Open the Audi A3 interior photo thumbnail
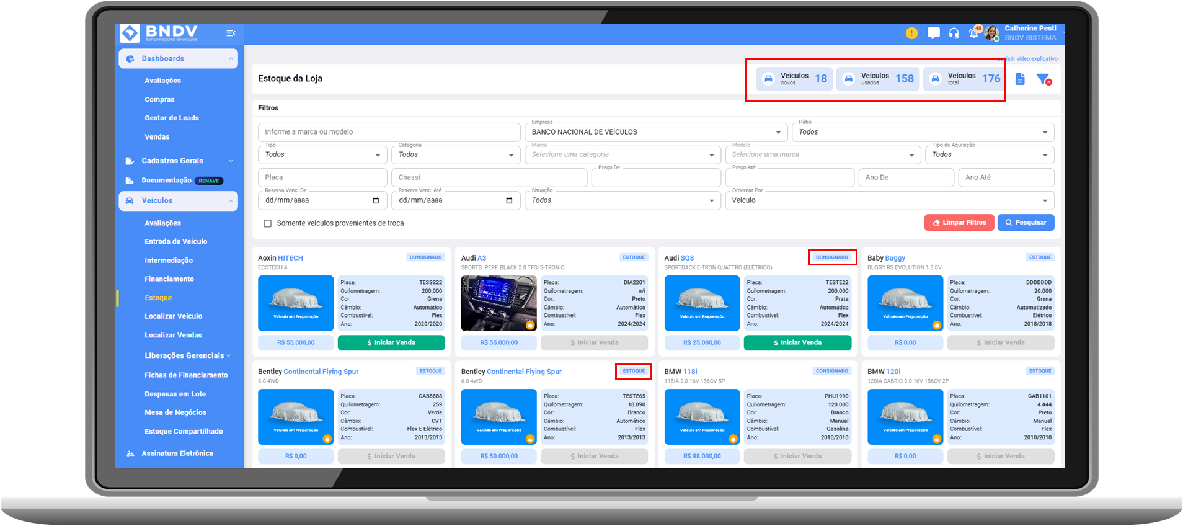 499,303
